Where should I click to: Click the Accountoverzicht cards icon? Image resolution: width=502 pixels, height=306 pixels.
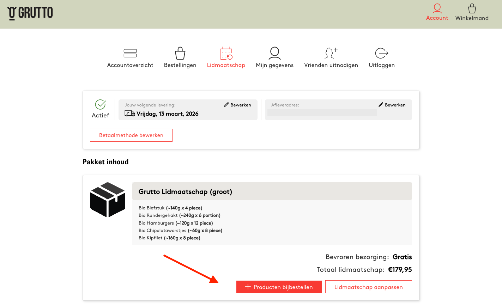[x=130, y=53]
